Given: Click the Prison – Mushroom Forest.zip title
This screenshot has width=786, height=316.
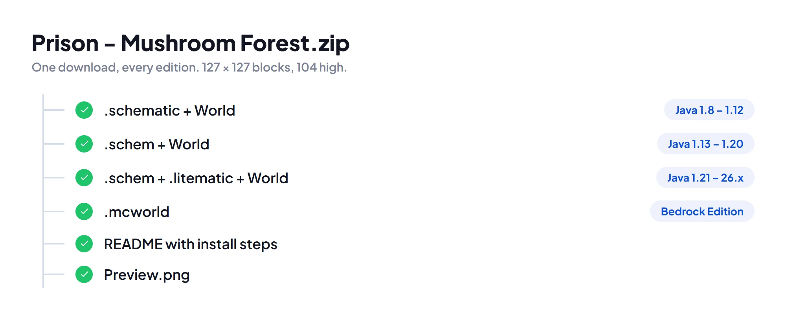Looking at the screenshot, I should click(191, 43).
